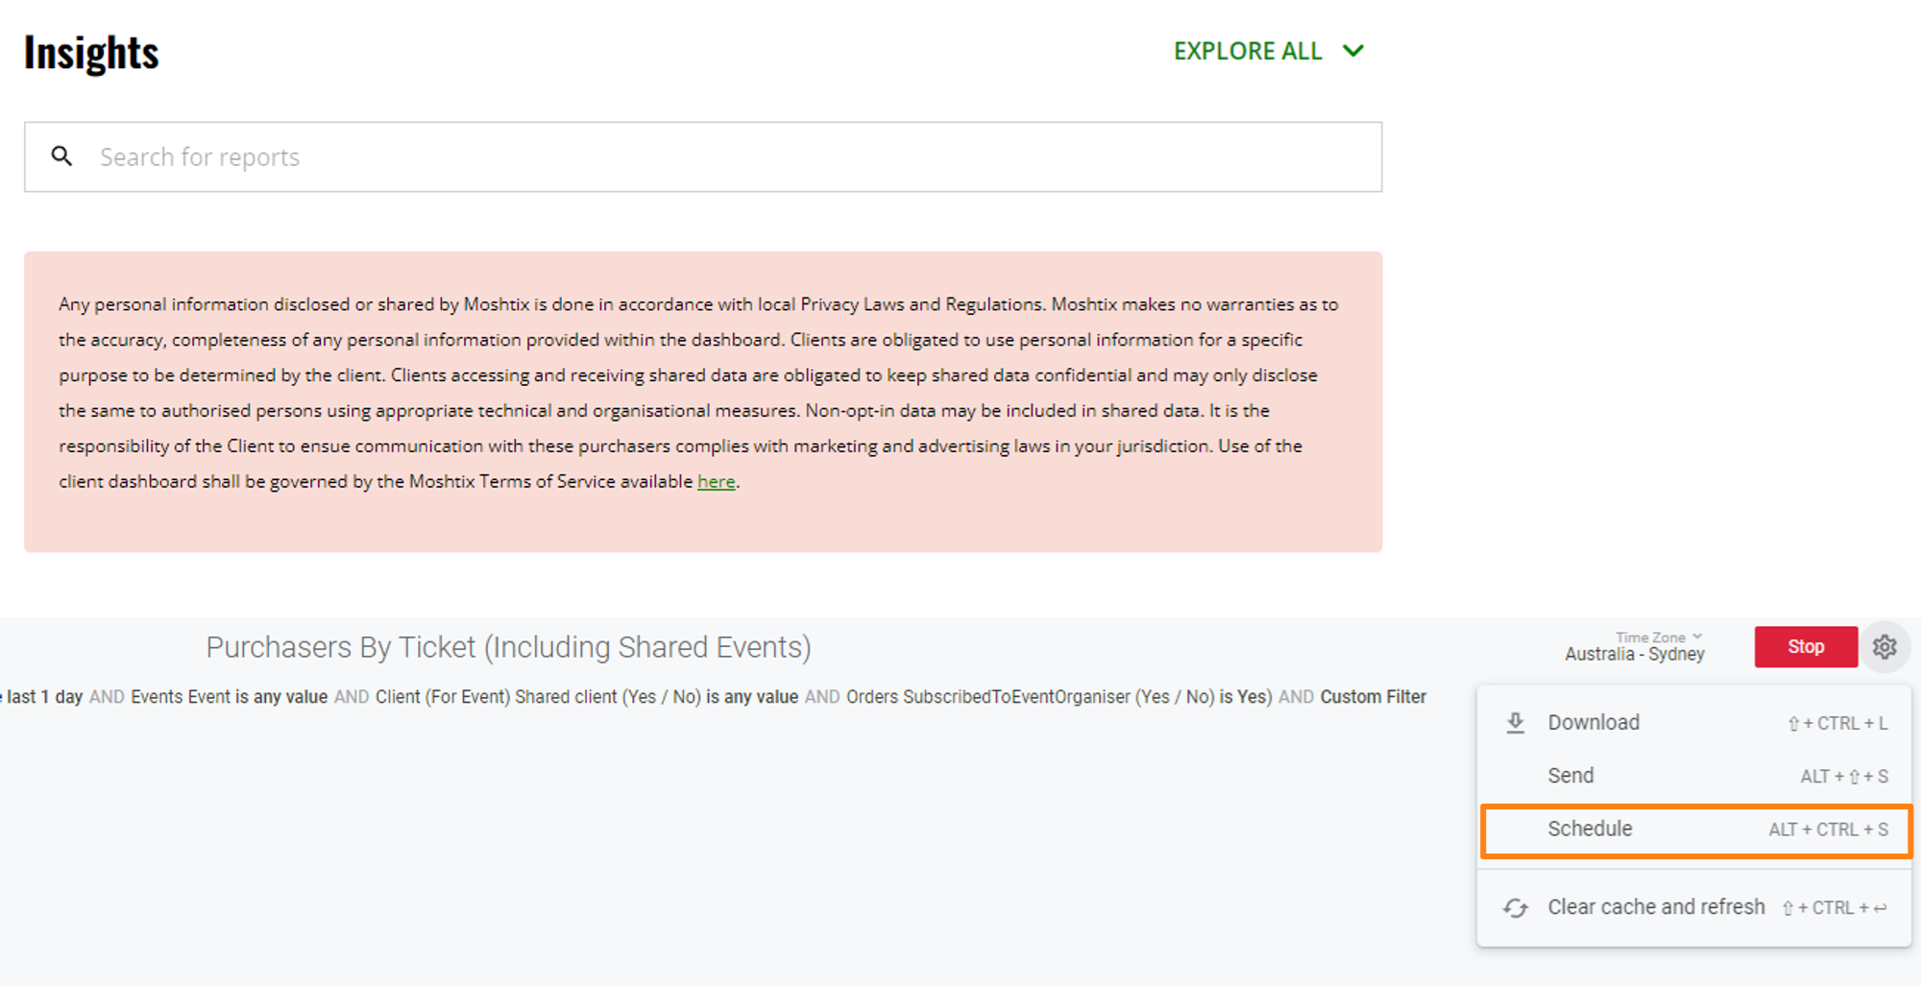
Task: Choose Clear cache and refresh
Action: (x=1694, y=907)
